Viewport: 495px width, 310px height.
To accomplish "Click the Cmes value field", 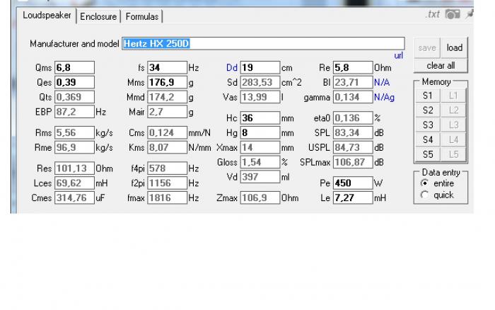I will click(x=74, y=197).
